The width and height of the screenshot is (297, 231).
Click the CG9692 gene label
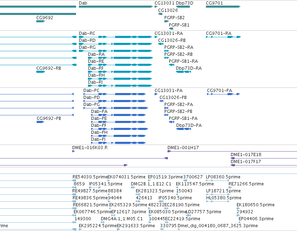click(45, 17)
